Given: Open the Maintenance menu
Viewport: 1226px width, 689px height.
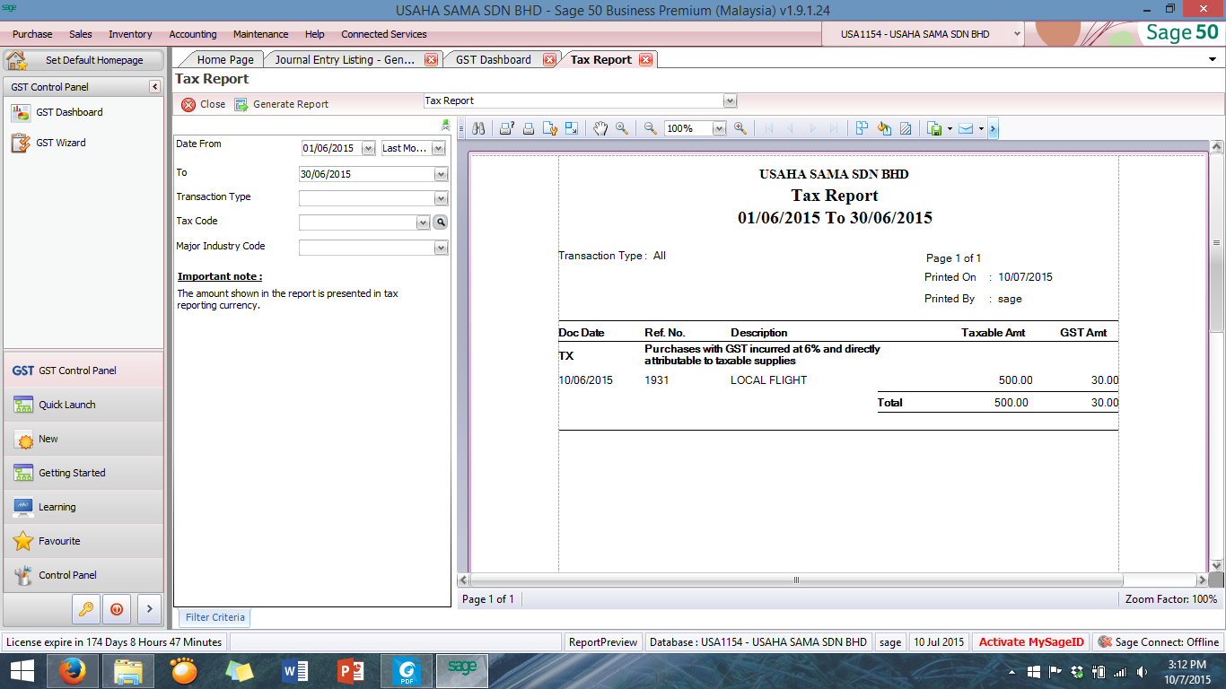Looking at the screenshot, I should 261,34.
